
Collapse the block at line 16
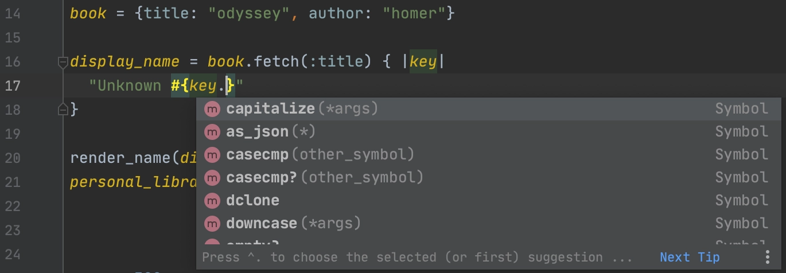63,62
